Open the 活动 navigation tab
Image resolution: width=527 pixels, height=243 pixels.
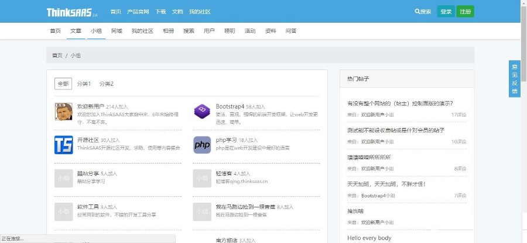250,31
